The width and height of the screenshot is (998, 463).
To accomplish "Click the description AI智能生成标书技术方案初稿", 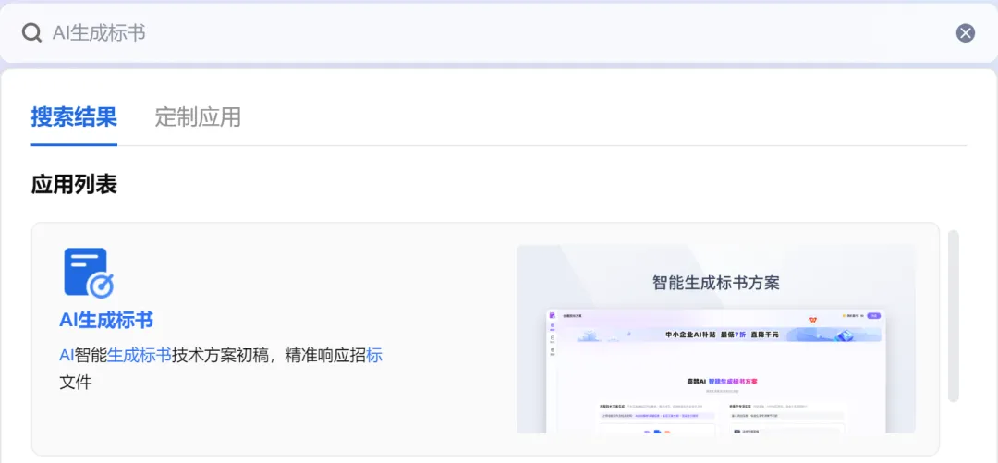I will 220,368.
